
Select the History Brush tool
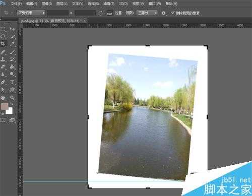click(x=12, y=59)
